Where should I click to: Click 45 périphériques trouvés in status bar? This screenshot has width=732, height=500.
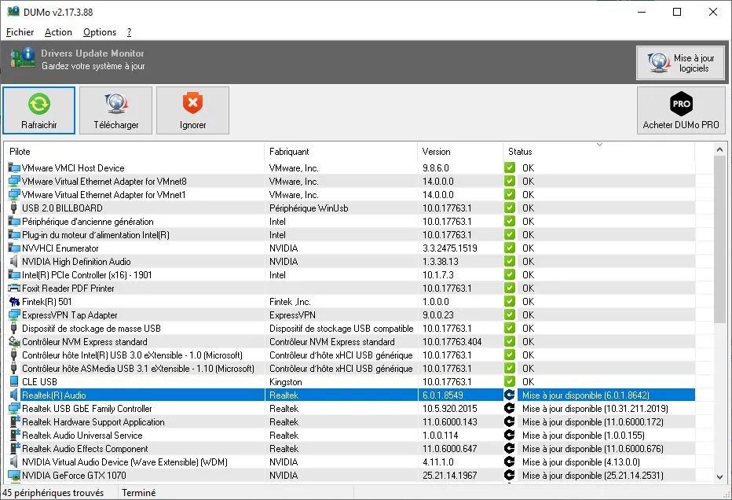(x=53, y=492)
